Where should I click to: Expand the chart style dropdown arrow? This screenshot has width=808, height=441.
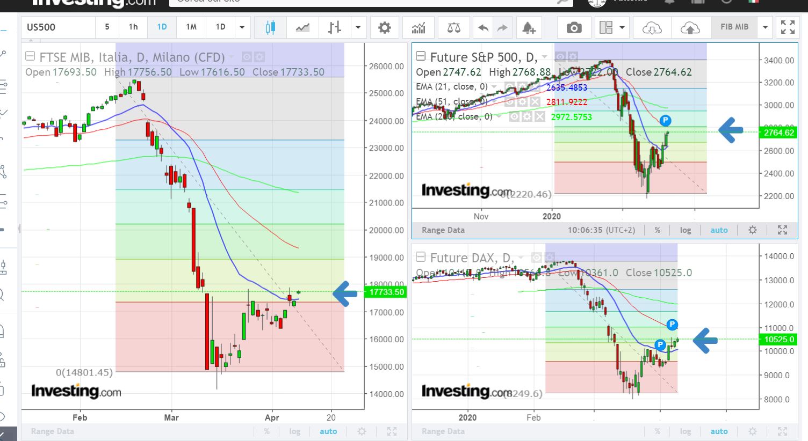(358, 27)
